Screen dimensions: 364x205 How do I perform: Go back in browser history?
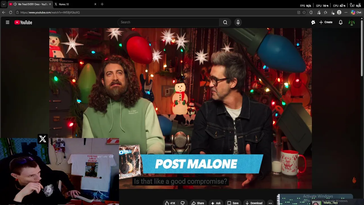4,12
